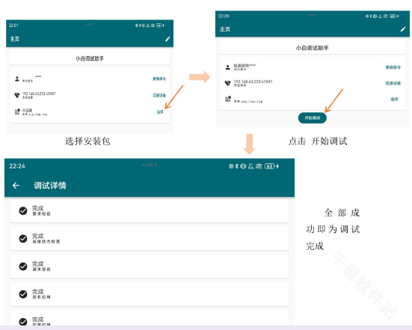Select the 主页 title in the 22:20 screen

pyautogui.click(x=225, y=29)
